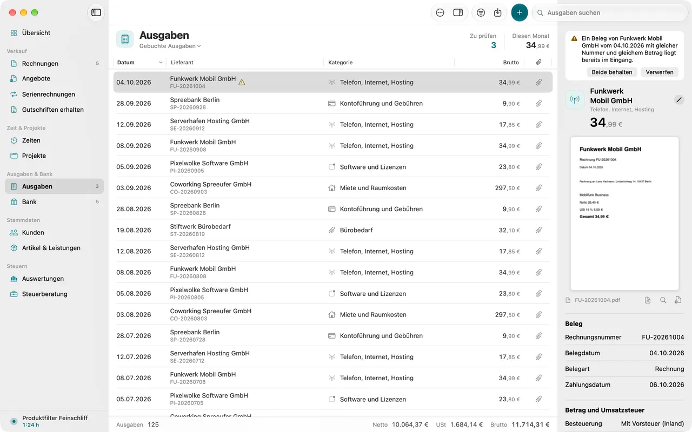Open Angebote in the sidebar

tap(54, 79)
